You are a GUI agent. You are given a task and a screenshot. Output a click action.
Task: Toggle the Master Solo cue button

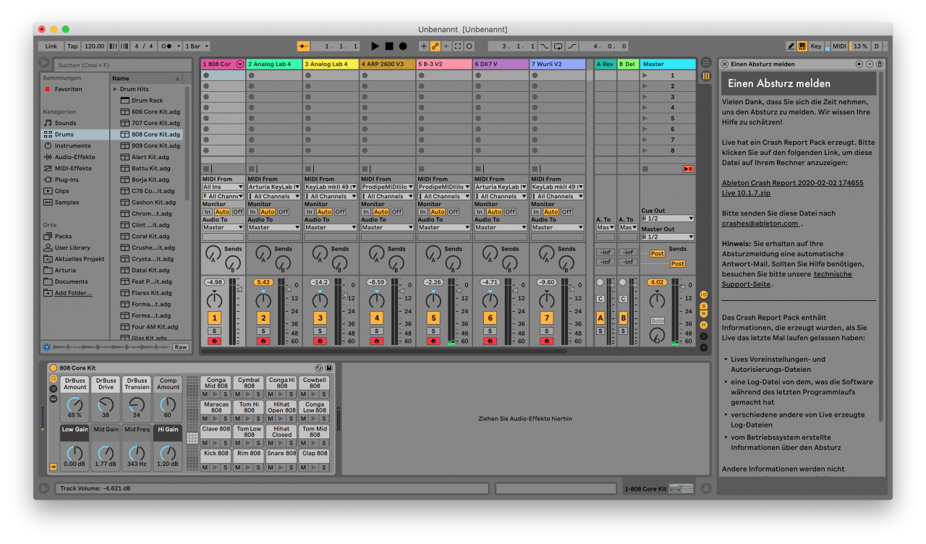657,320
